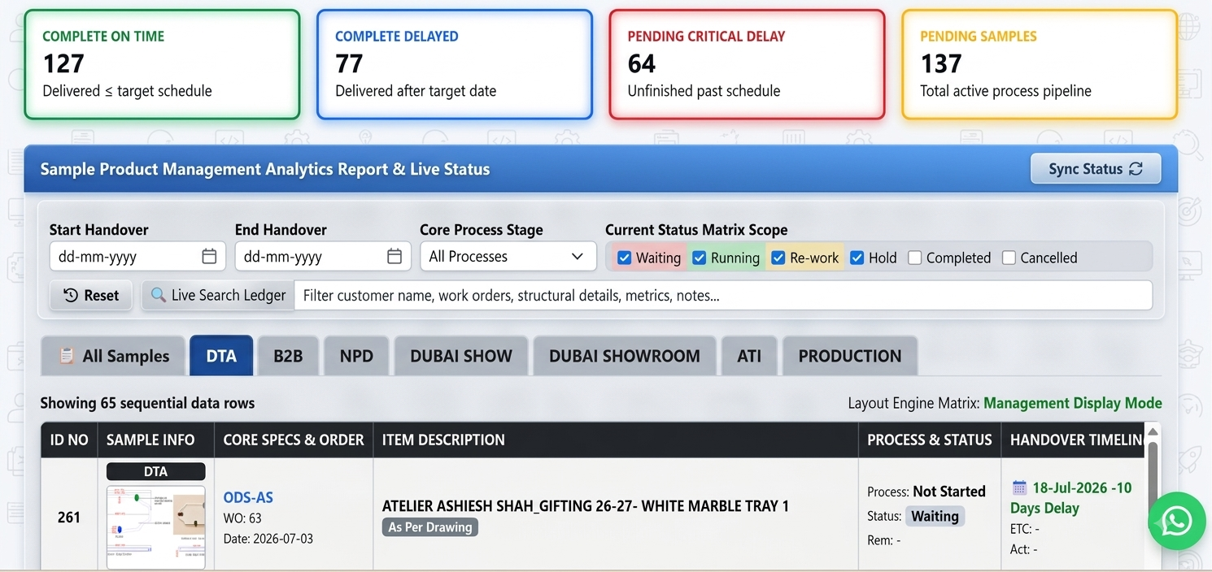Click the CORE SPECS & ORDER column header

pyautogui.click(x=294, y=440)
